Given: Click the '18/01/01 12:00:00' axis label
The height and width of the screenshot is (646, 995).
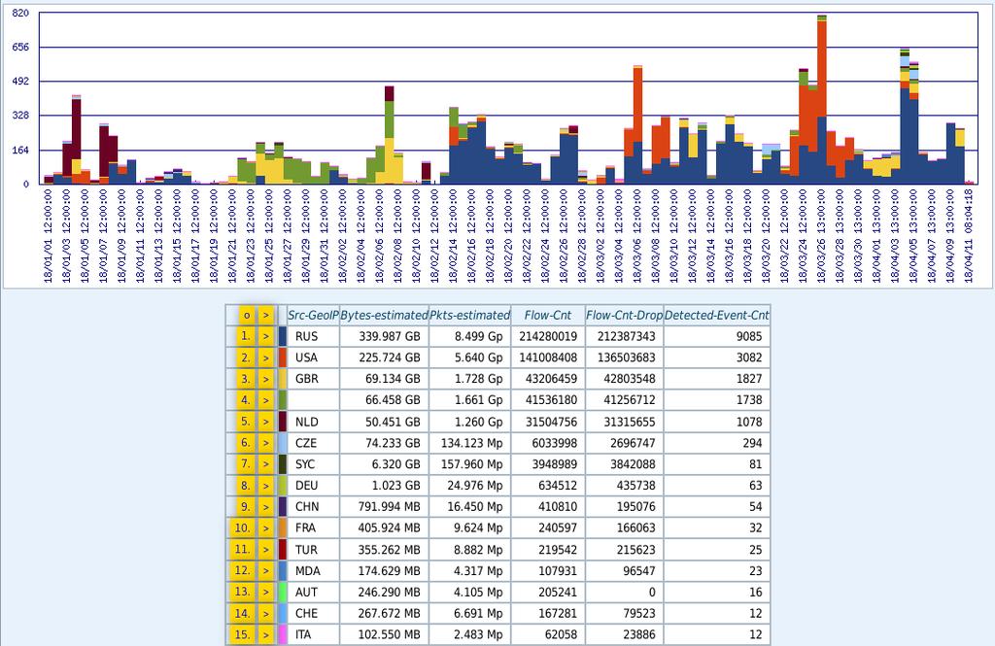Looking at the screenshot, I should (49, 235).
